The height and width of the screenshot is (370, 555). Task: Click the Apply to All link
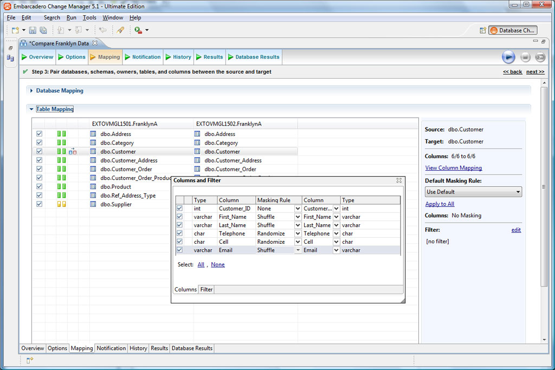(x=440, y=204)
